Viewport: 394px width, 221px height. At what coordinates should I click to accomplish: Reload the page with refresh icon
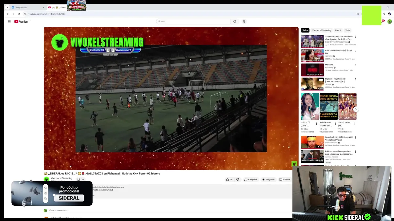point(19,14)
